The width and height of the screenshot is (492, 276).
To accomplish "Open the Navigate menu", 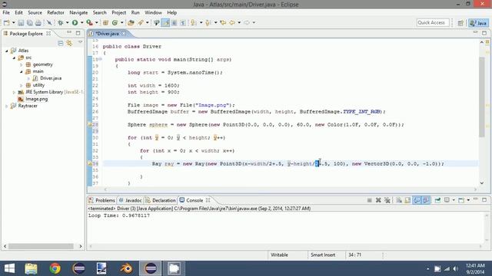I will coord(78,12).
